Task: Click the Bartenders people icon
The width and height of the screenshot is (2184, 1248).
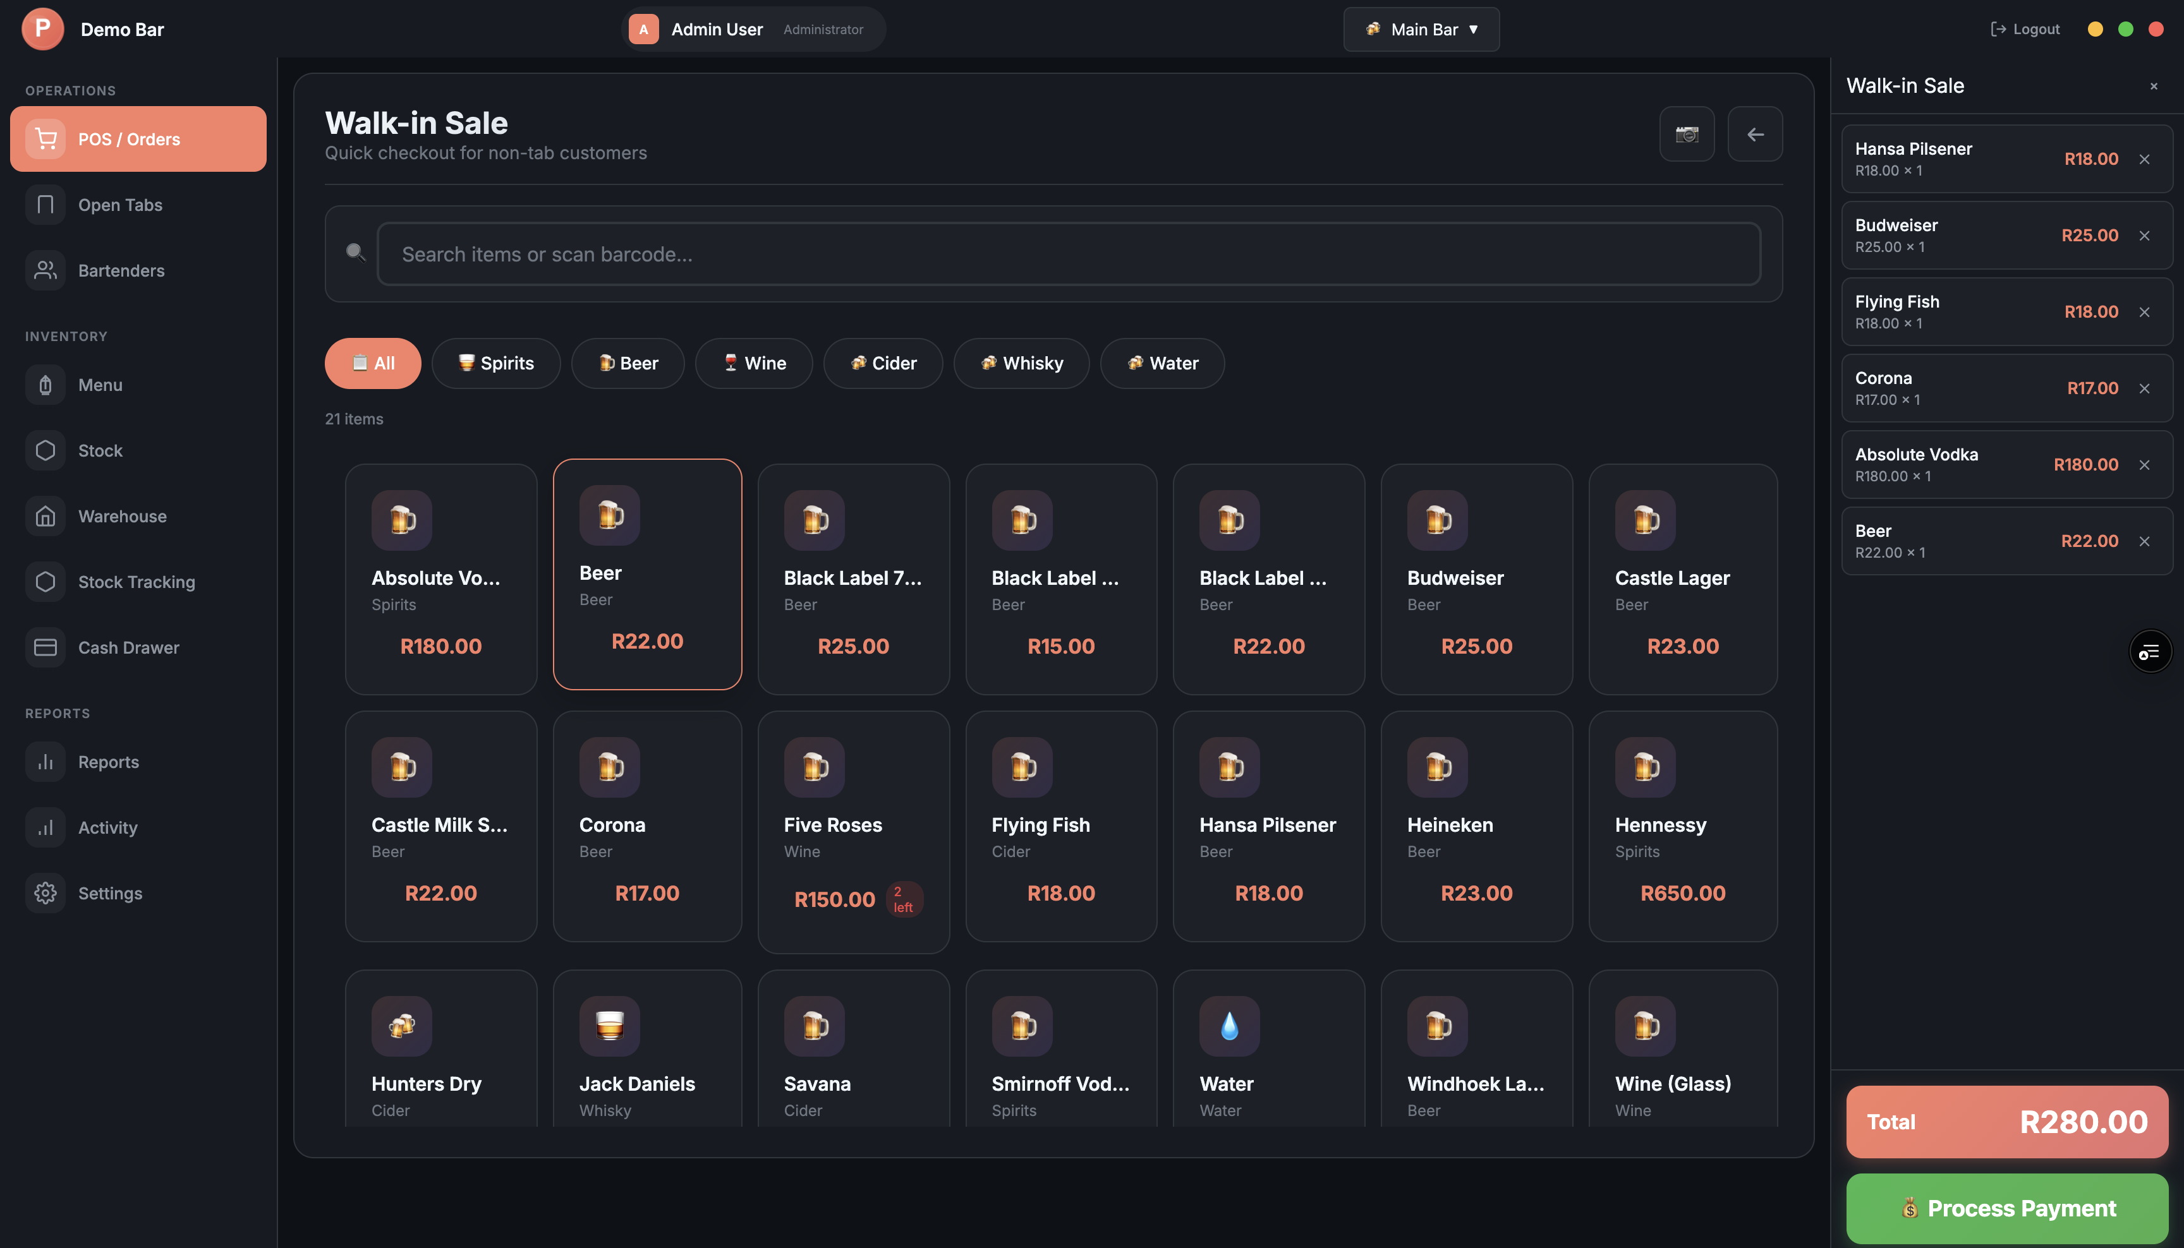Action: coord(45,270)
